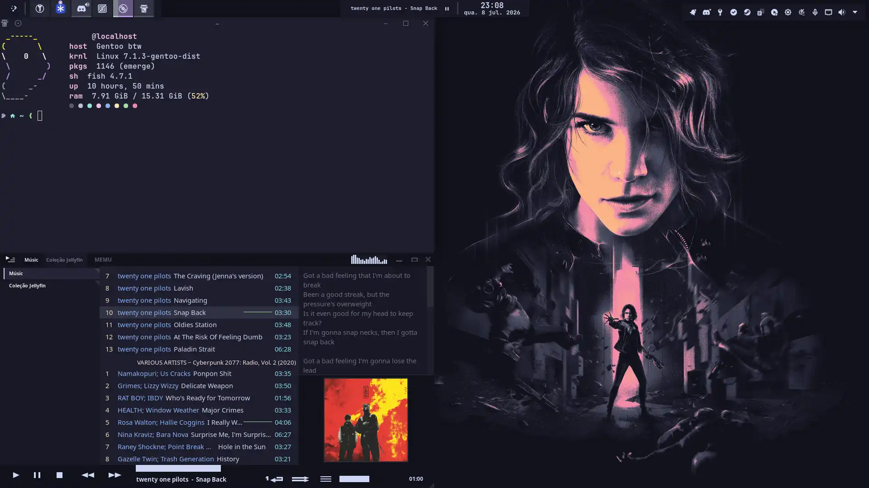Skip to the next track
Image resolution: width=869 pixels, height=488 pixels.
[x=115, y=475]
